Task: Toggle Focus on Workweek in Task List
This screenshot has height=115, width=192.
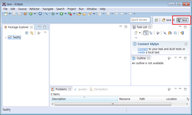Action: pyautogui.click(x=158, y=33)
